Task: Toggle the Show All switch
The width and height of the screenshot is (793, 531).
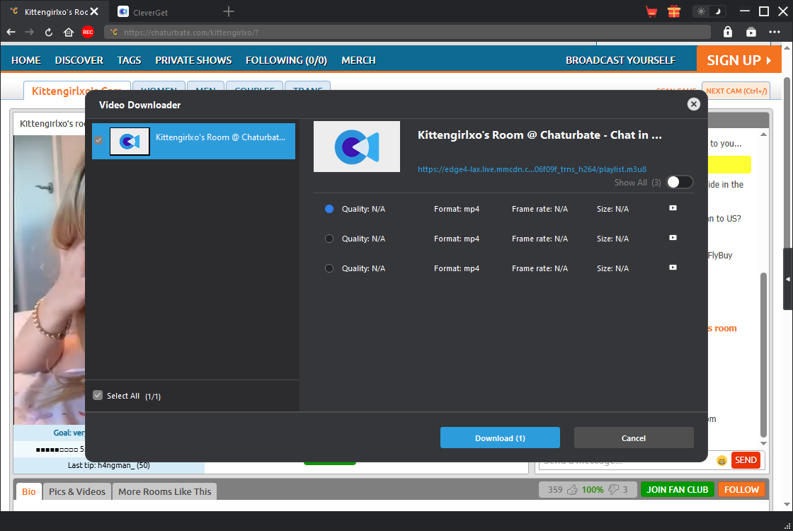Action: pyautogui.click(x=679, y=182)
